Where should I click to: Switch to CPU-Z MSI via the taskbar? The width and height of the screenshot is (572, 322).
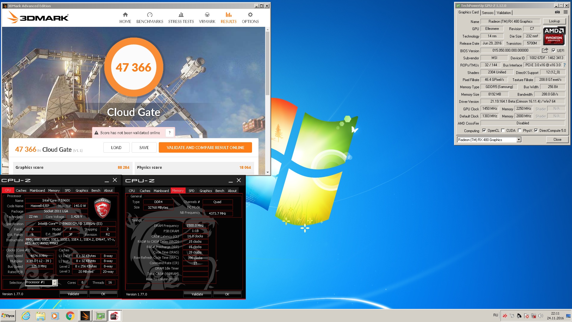click(x=115, y=316)
